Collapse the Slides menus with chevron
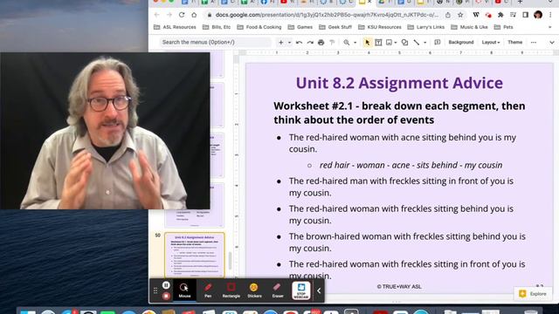Viewport: 559px width, 314px height. [x=551, y=43]
